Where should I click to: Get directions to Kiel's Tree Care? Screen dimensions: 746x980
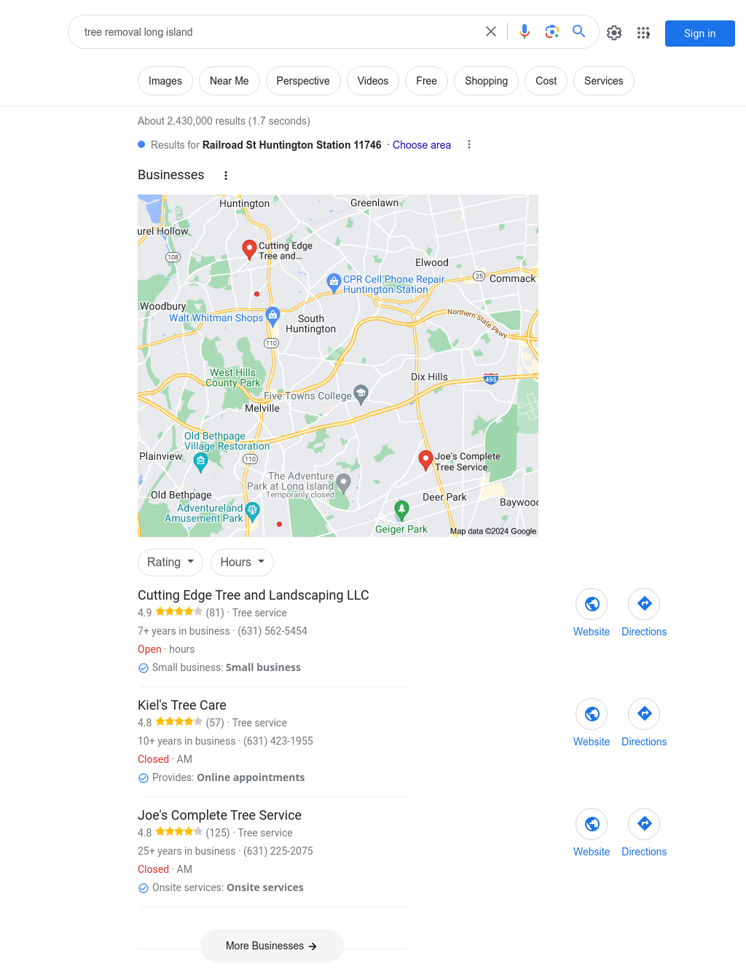coord(644,724)
